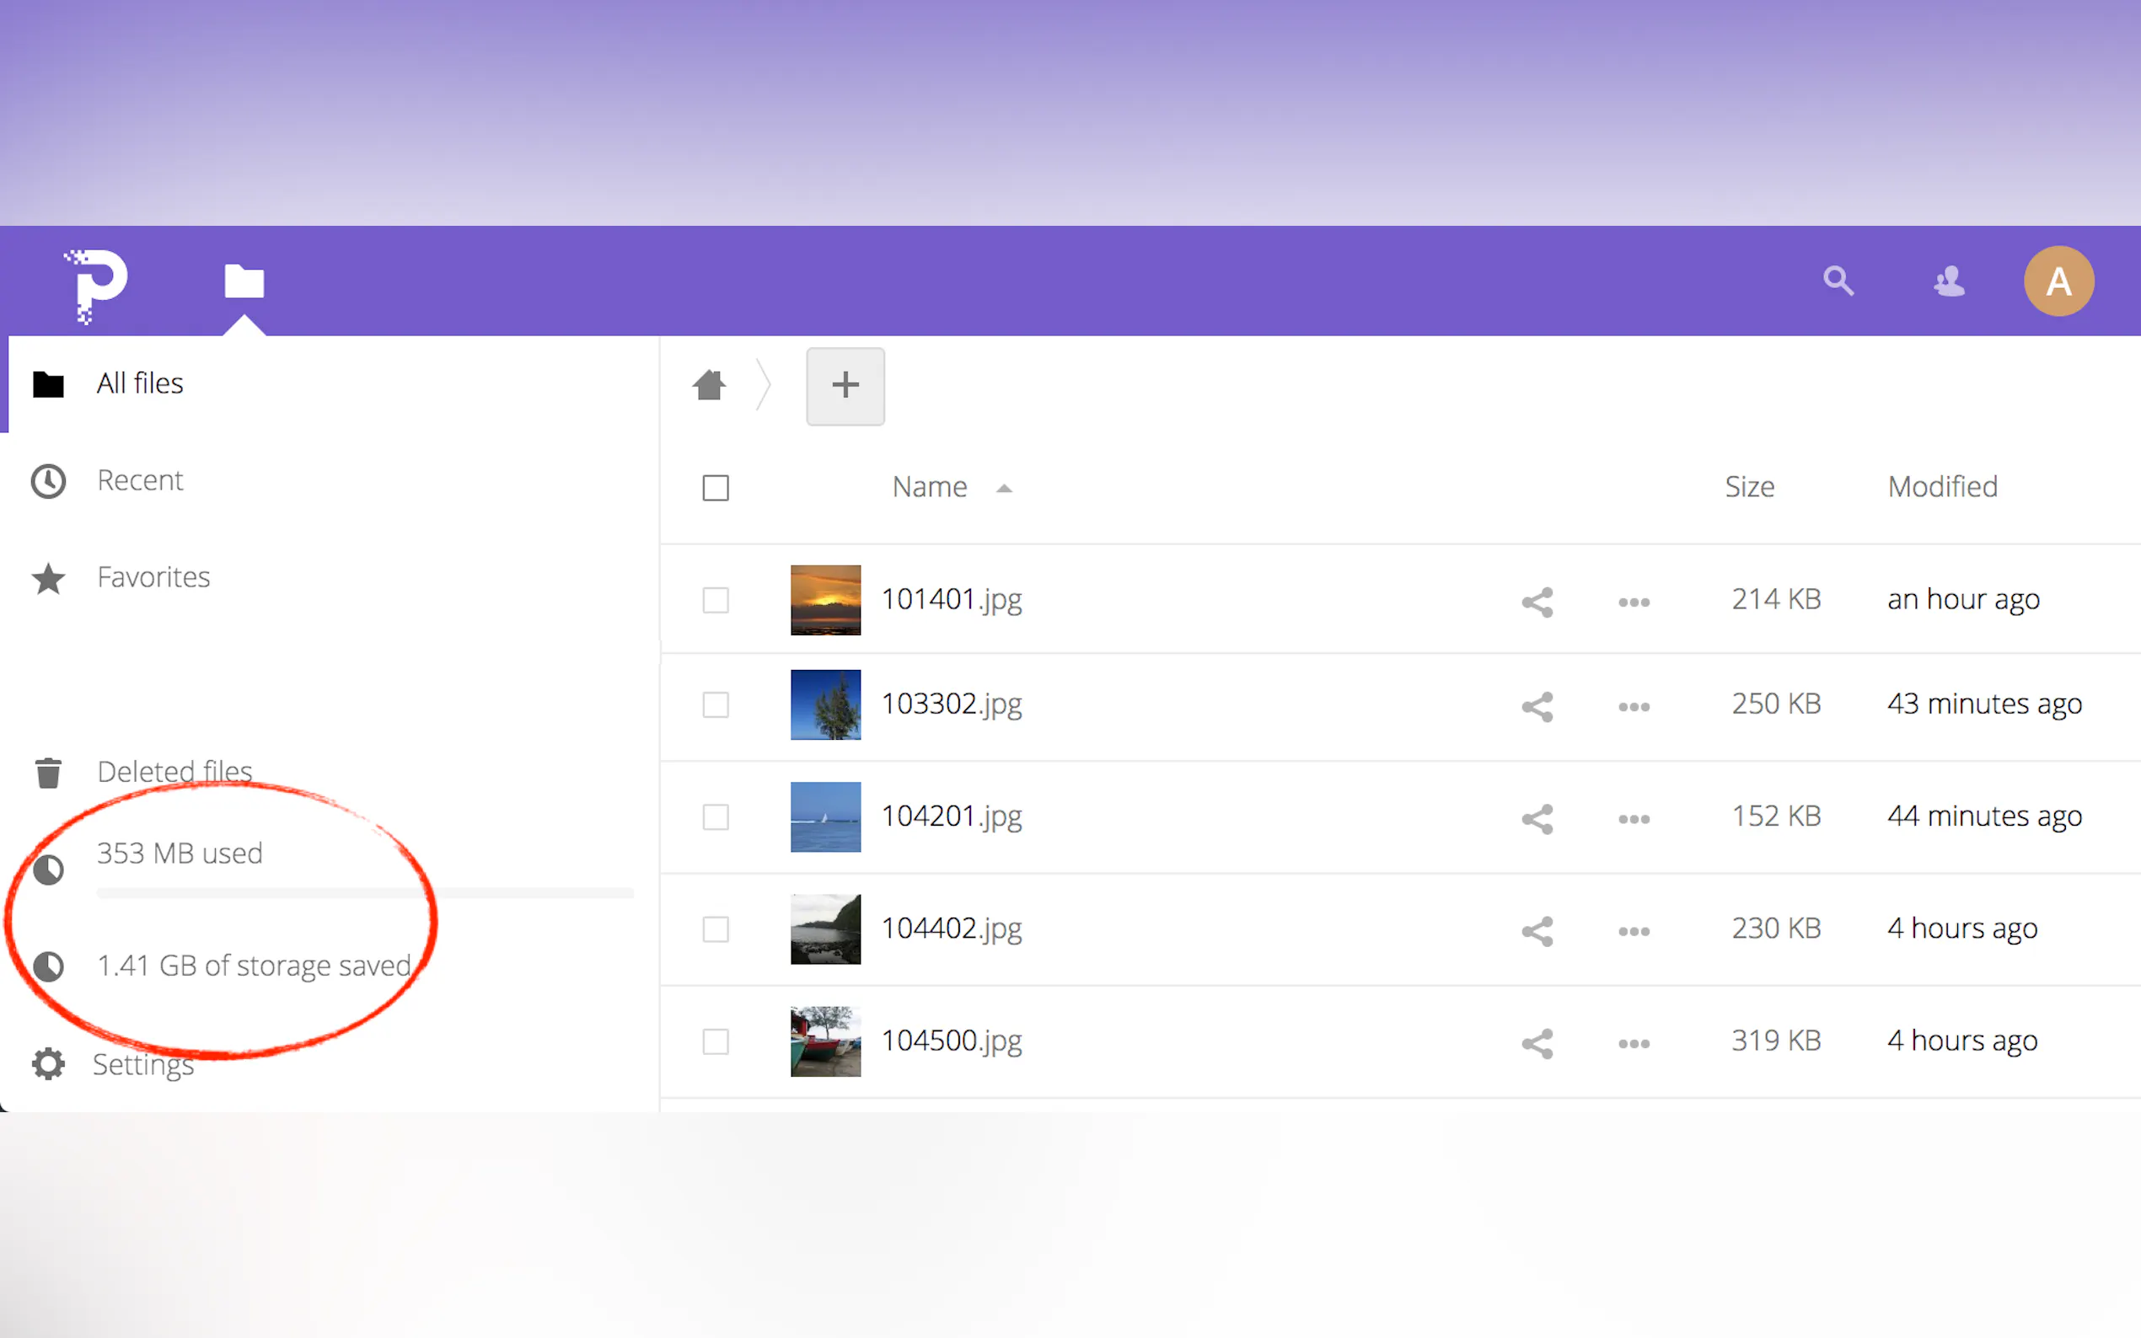Click the storage usage progress bar
The width and height of the screenshot is (2141, 1338).
(365, 893)
